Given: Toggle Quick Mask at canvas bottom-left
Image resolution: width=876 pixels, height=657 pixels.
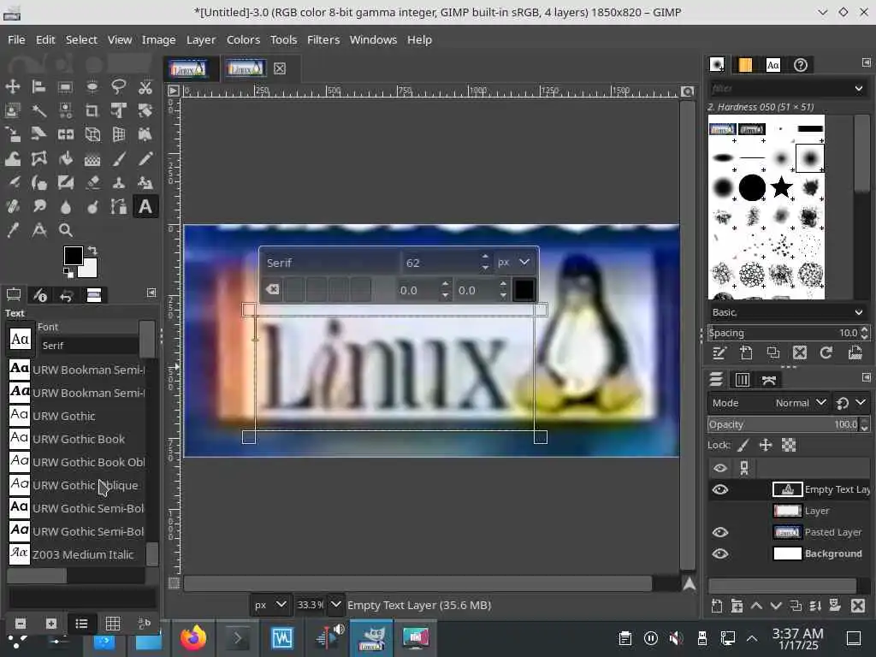Looking at the screenshot, I should [x=174, y=583].
